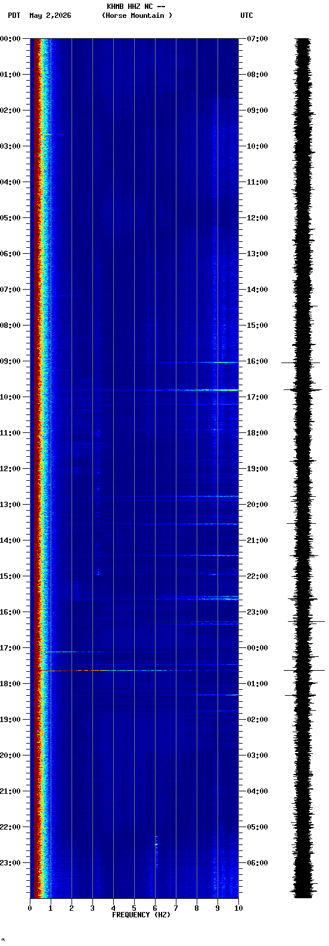This screenshot has width=329, height=946.
Task: Click the 01:00 PDT time label
Action: pyautogui.click(x=10, y=75)
